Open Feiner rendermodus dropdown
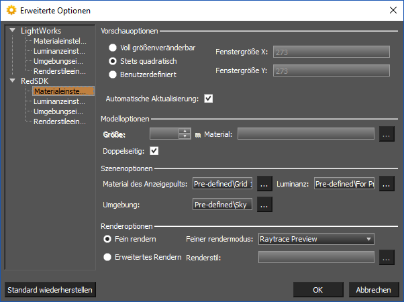Screen dimensions: 404x302 (315, 238)
